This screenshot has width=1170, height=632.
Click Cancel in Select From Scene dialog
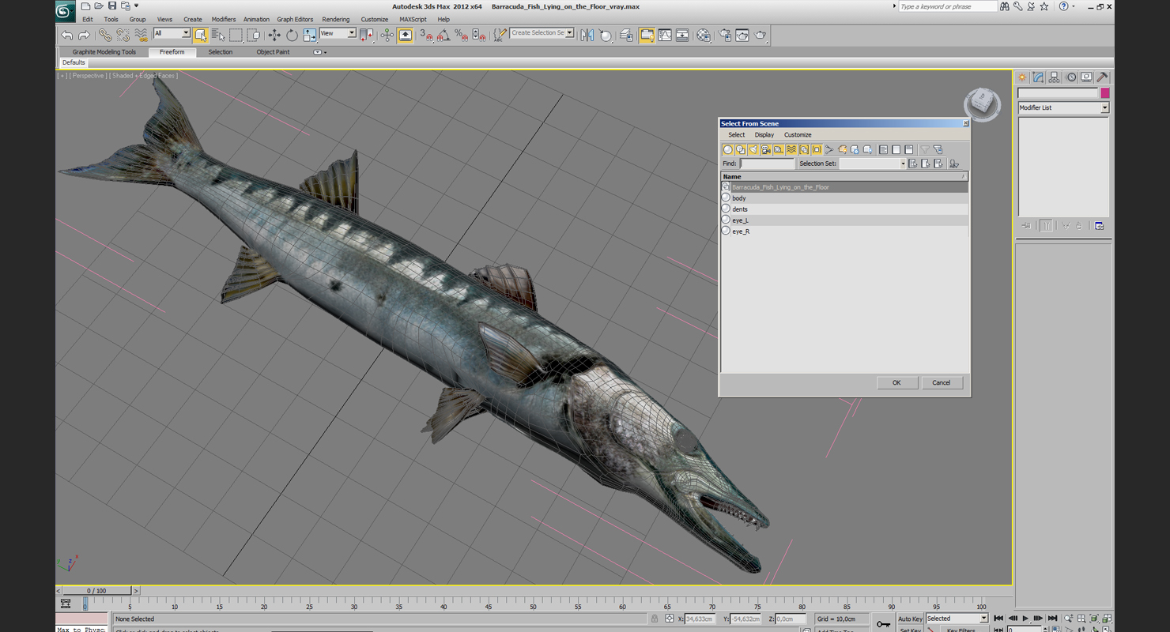point(941,382)
